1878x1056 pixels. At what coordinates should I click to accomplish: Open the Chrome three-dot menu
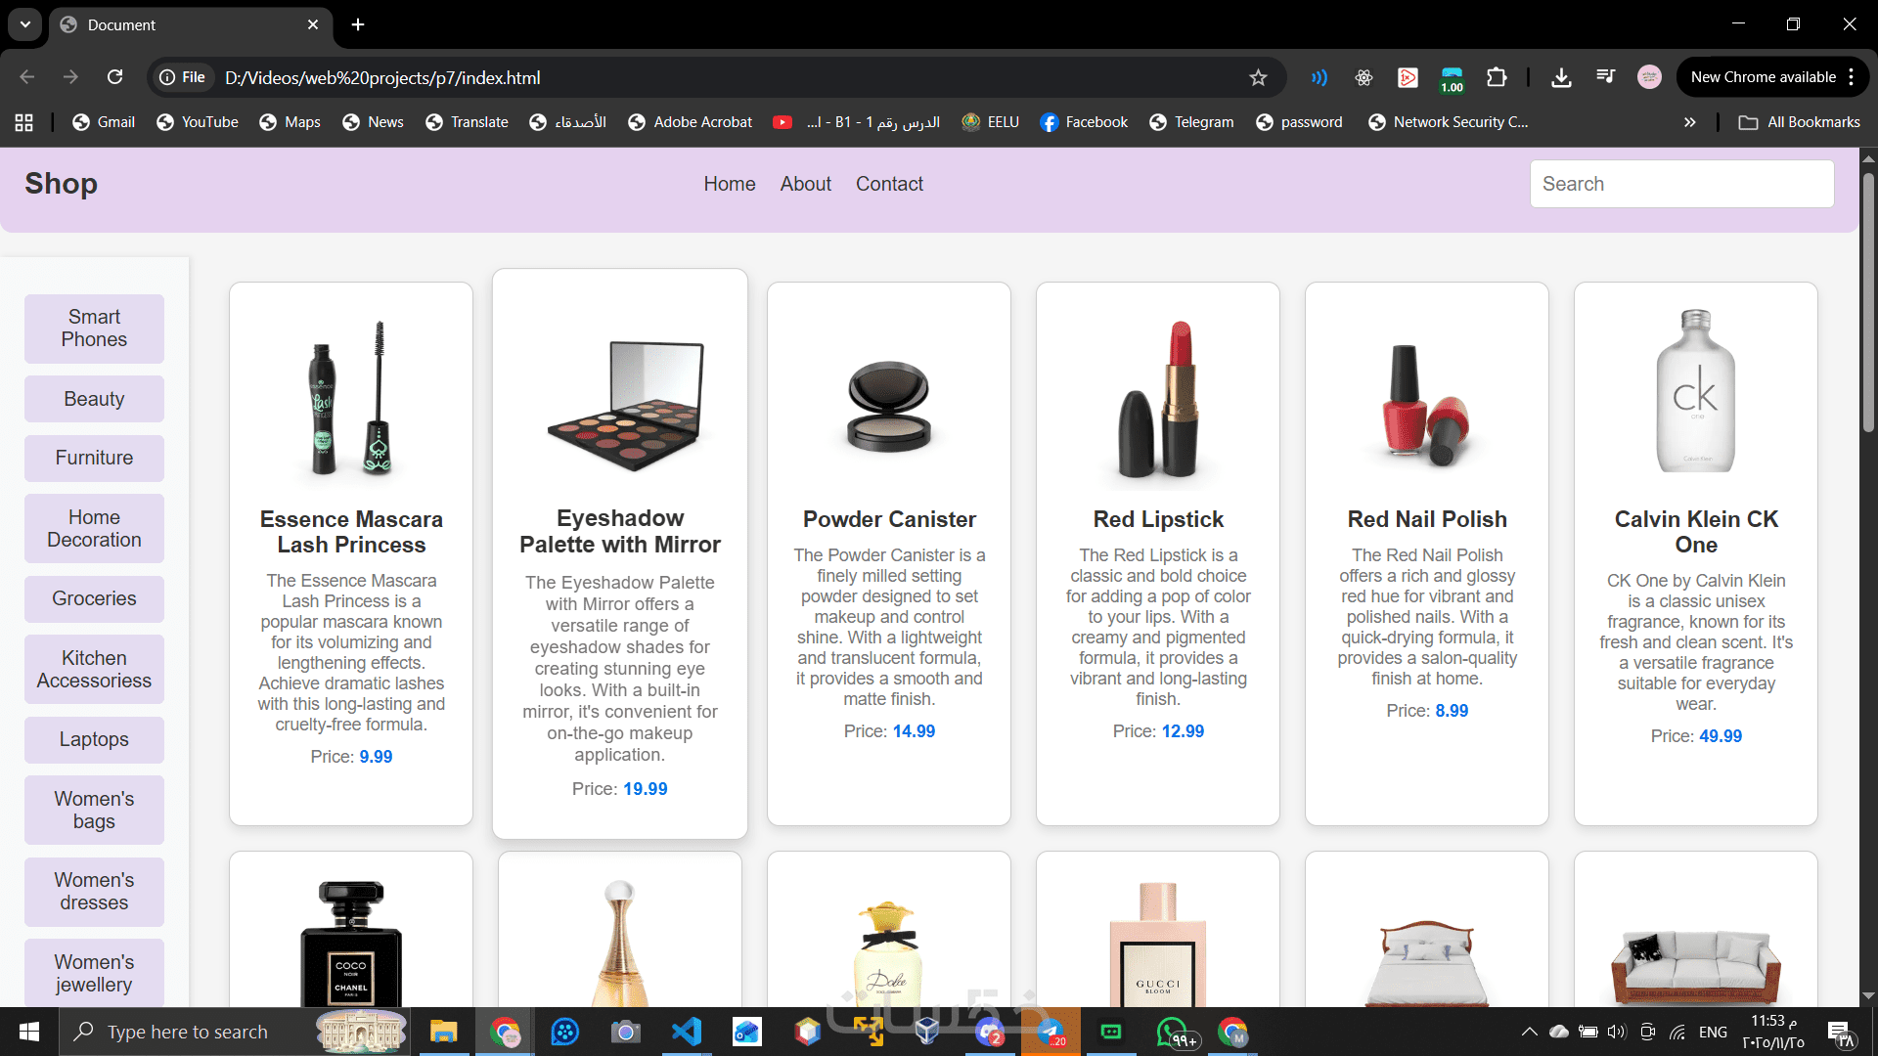pyautogui.click(x=1852, y=77)
